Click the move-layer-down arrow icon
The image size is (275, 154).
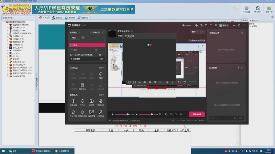click(173, 82)
